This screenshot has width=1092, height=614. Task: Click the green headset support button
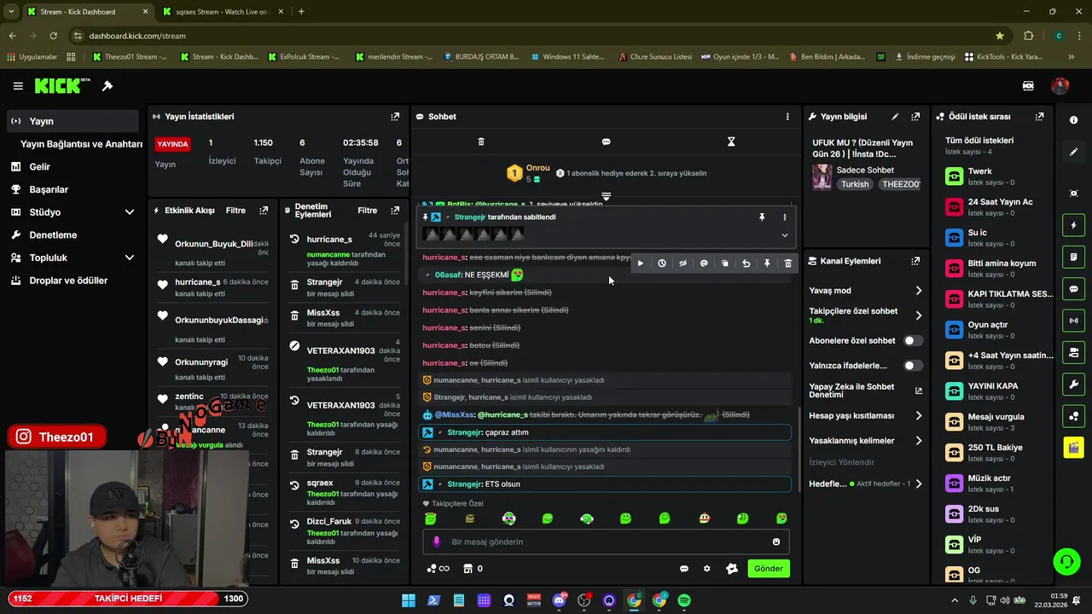click(1066, 561)
